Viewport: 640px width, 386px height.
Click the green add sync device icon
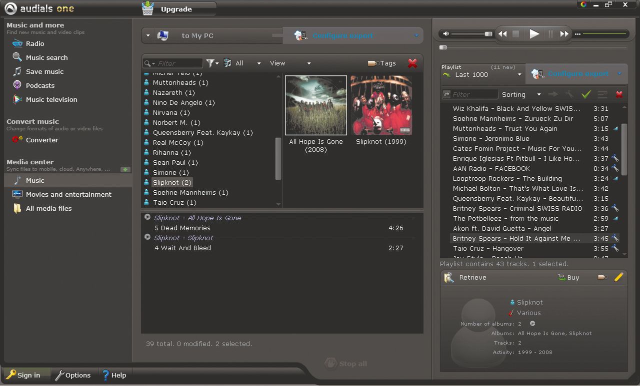click(x=125, y=170)
